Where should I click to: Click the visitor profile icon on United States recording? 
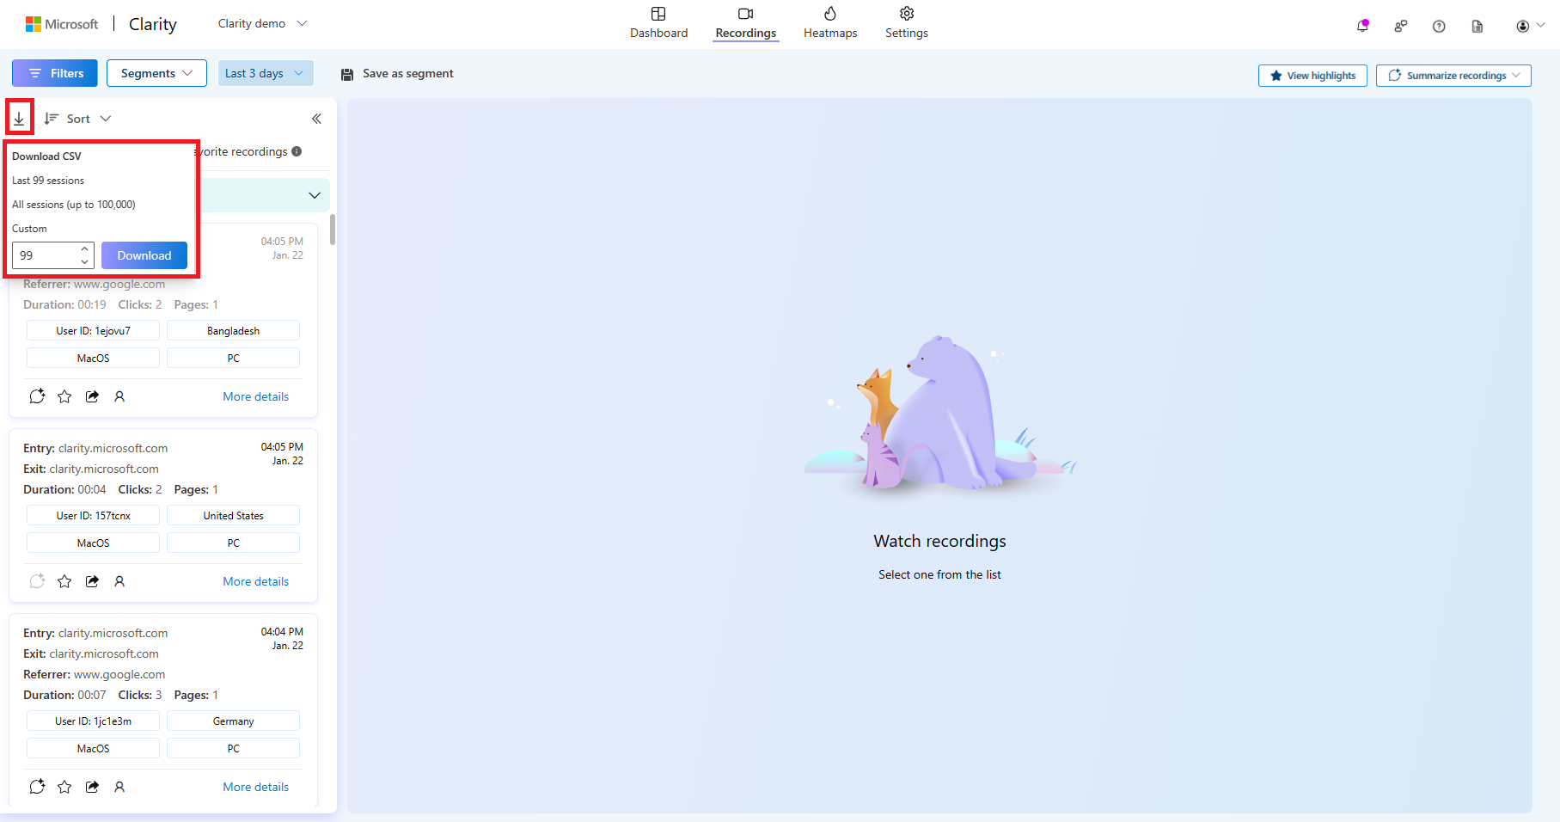pos(119,581)
